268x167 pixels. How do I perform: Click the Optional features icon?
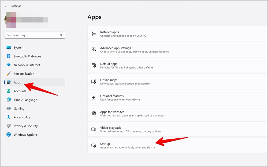tap(94, 97)
